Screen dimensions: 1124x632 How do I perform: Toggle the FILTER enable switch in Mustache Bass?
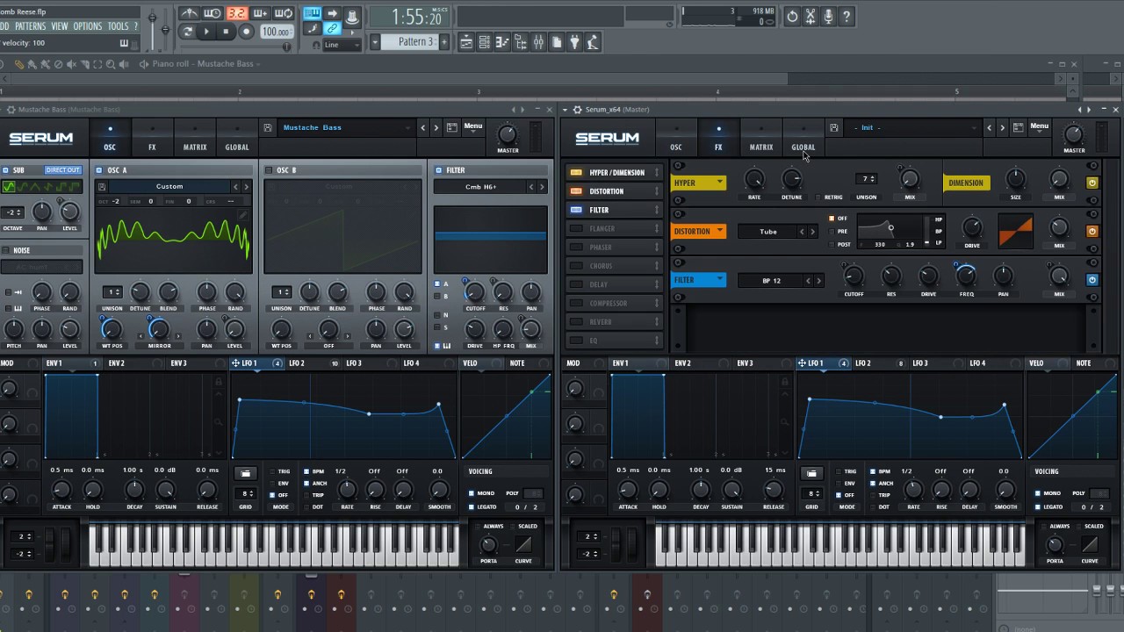tap(437, 170)
